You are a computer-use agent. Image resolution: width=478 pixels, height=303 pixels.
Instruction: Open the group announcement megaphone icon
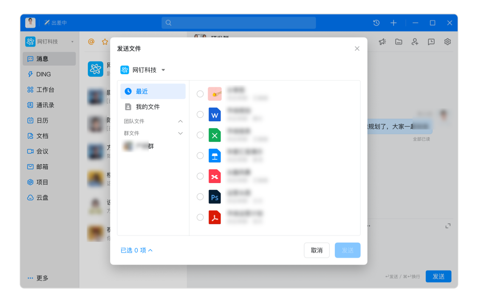[x=382, y=42]
